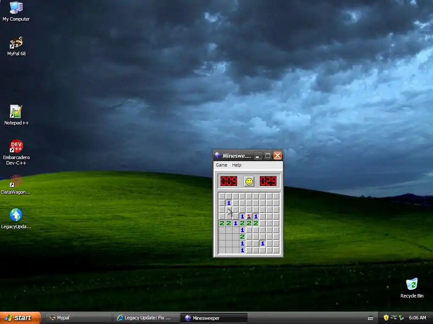The image size is (433, 324).
Task: Minimize the Minesweeper window
Action: [x=258, y=156]
